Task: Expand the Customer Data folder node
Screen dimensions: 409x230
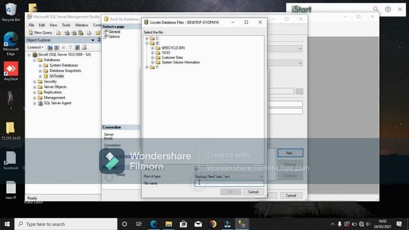Action: click(153, 57)
